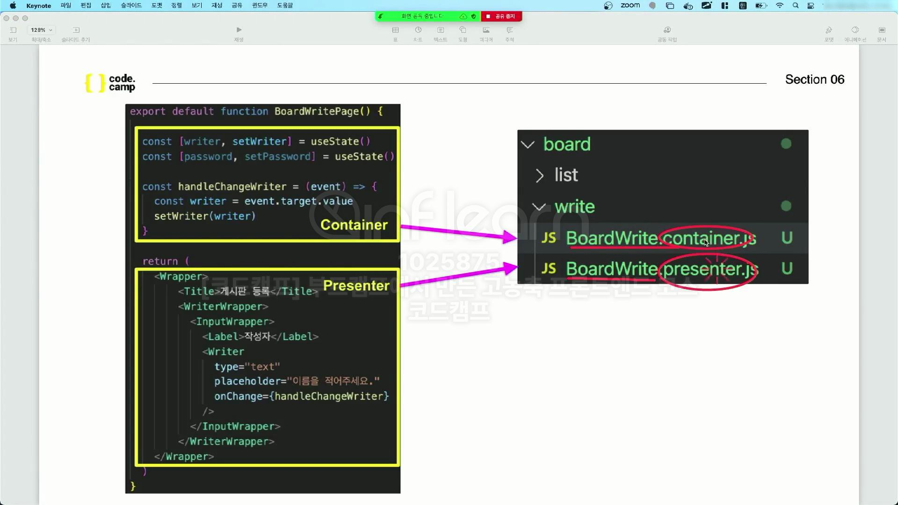This screenshot has width=898, height=505.
Task: Click the 'Container' label on slide
Action: click(x=354, y=225)
